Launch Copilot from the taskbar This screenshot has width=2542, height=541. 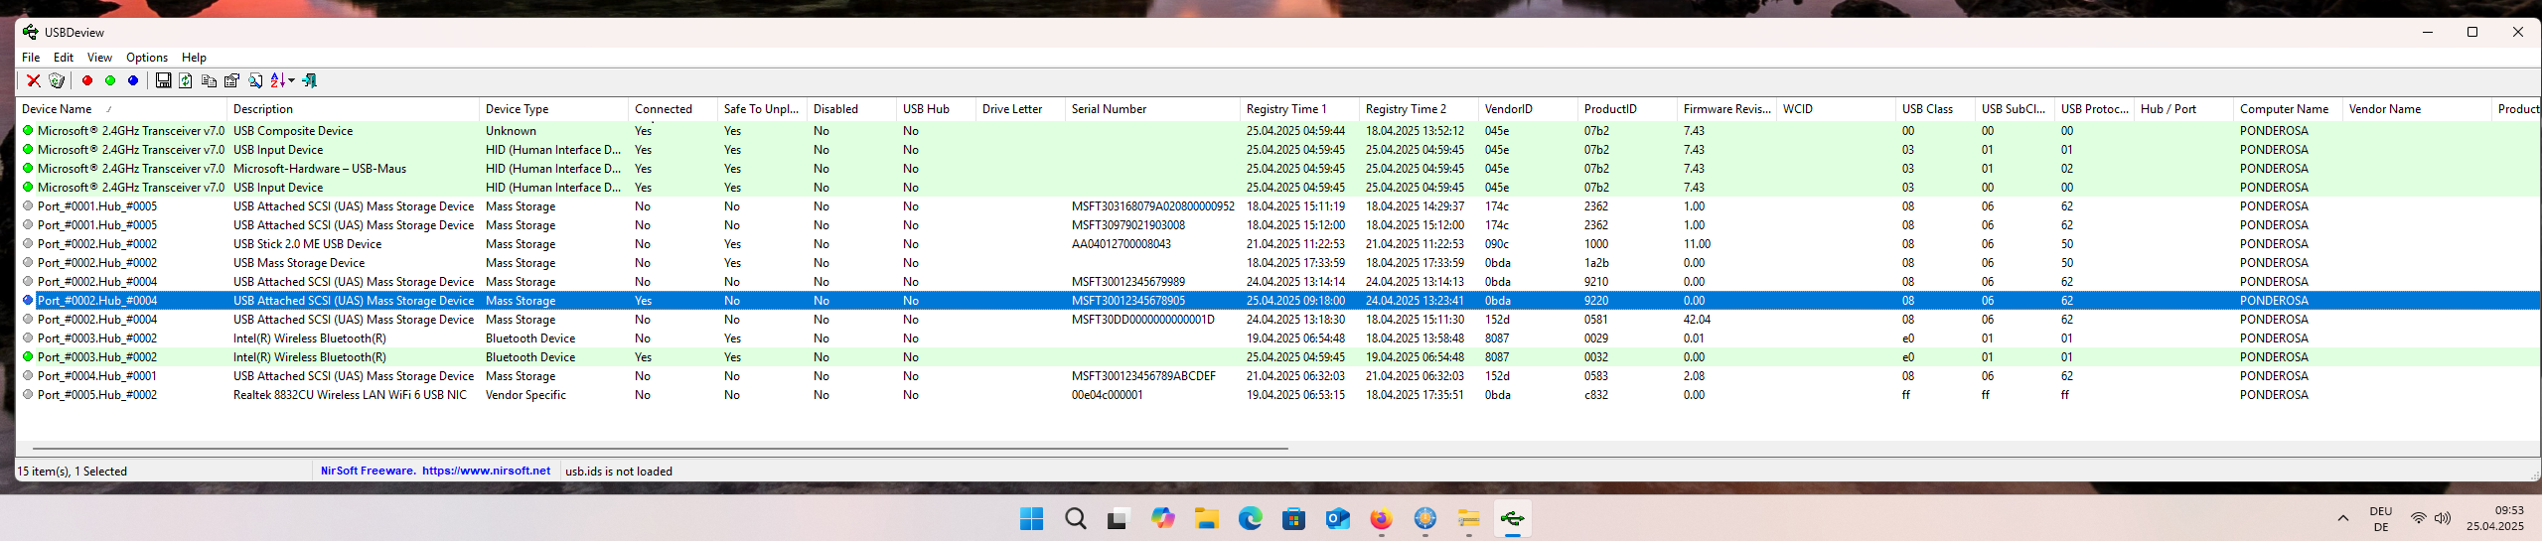(x=1163, y=519)
